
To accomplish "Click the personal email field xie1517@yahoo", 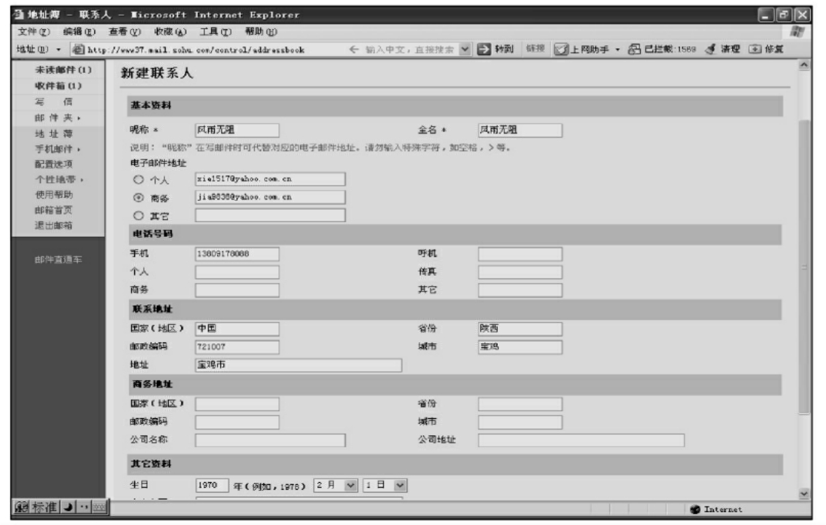I will pyautogui.click(x=270, y=179).
